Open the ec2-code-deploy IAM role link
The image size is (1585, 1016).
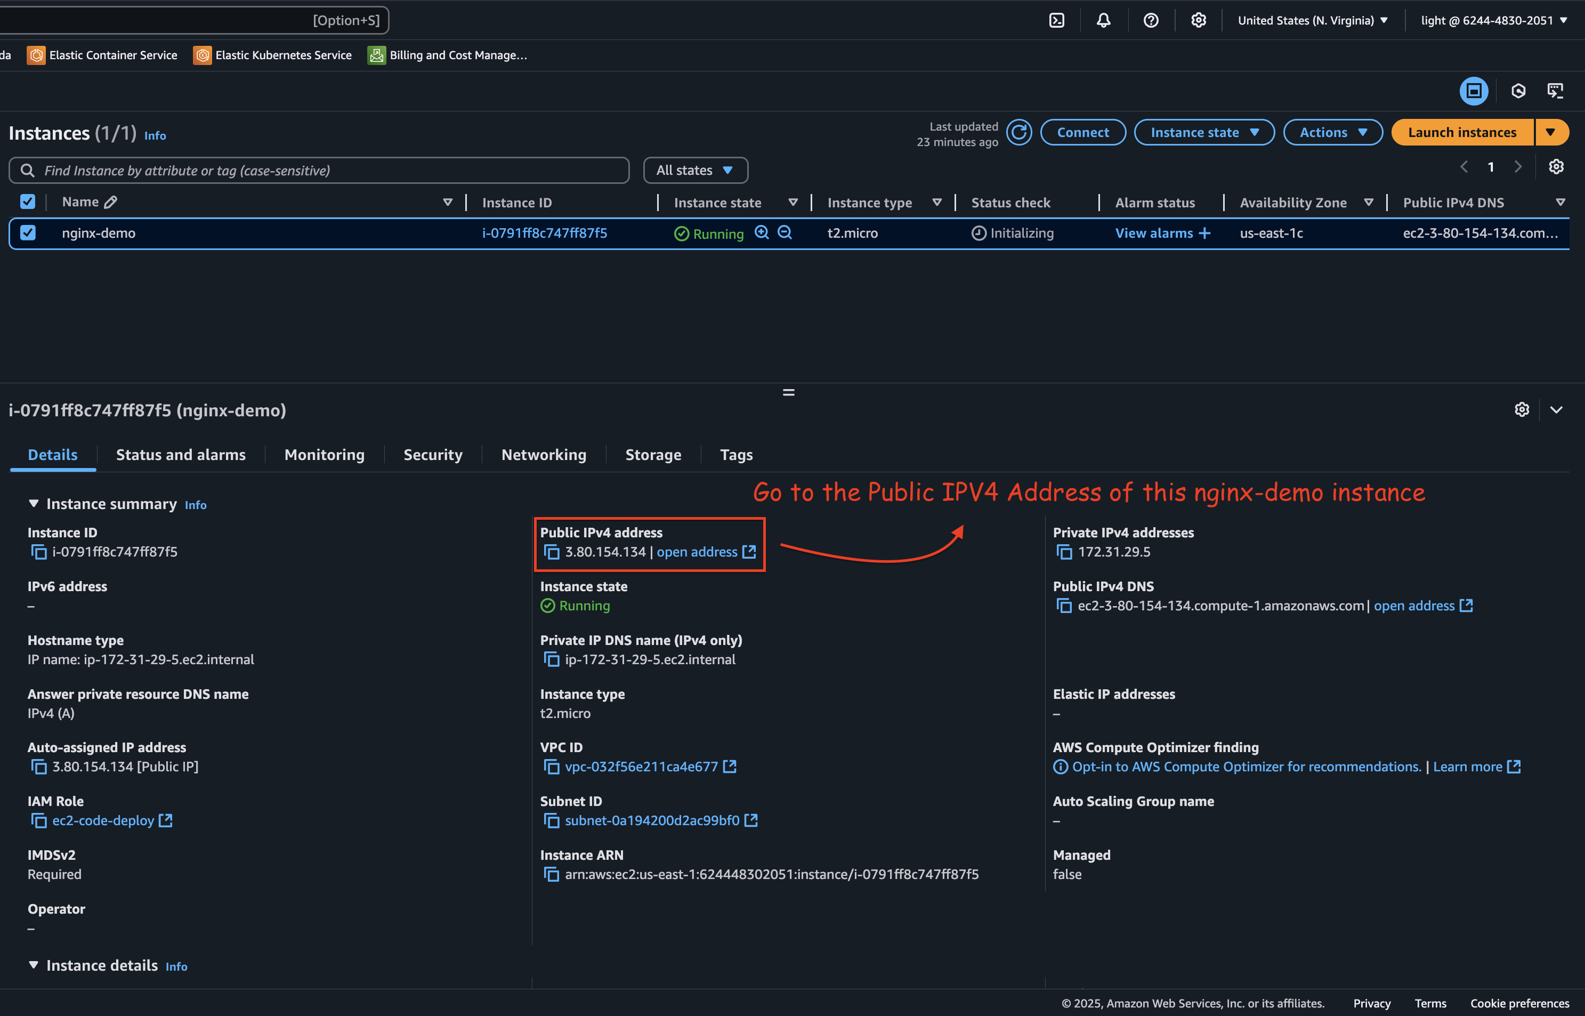112,821
